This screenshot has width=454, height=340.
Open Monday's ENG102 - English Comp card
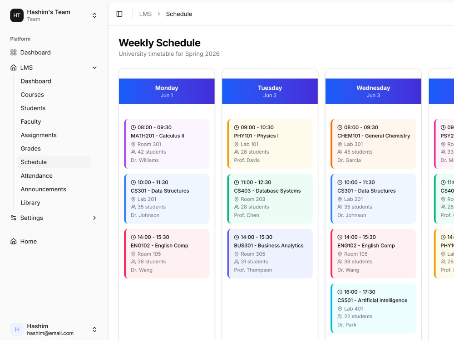click(x=167, y=253)
